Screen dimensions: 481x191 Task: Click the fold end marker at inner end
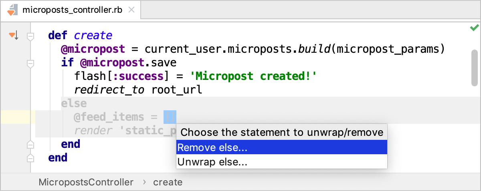pos(30,144)
